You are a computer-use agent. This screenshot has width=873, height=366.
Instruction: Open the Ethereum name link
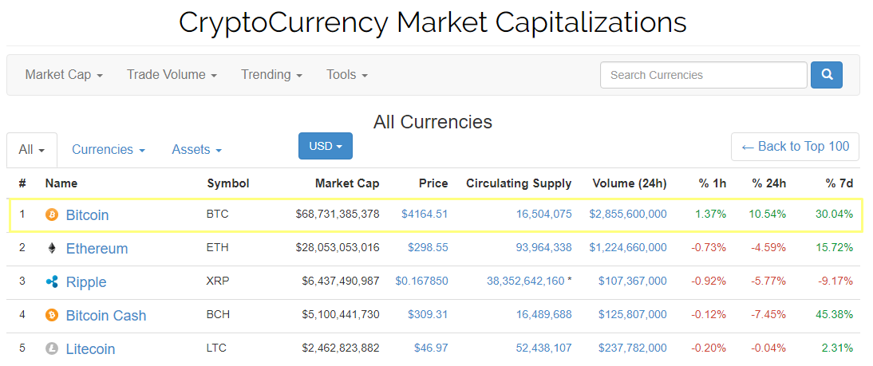point(97,248)
